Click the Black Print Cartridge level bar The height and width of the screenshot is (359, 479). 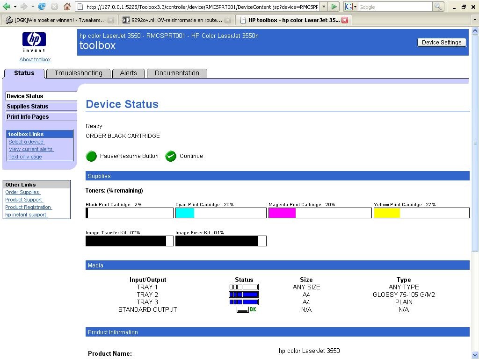point(130,213)
